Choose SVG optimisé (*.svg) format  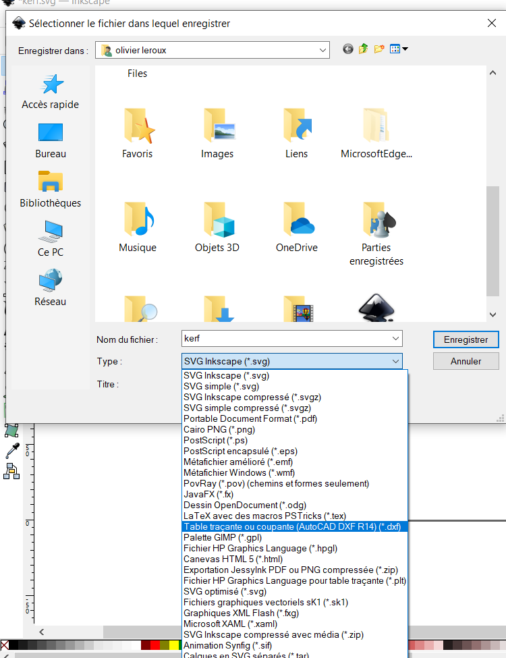(x=295, y=592)
